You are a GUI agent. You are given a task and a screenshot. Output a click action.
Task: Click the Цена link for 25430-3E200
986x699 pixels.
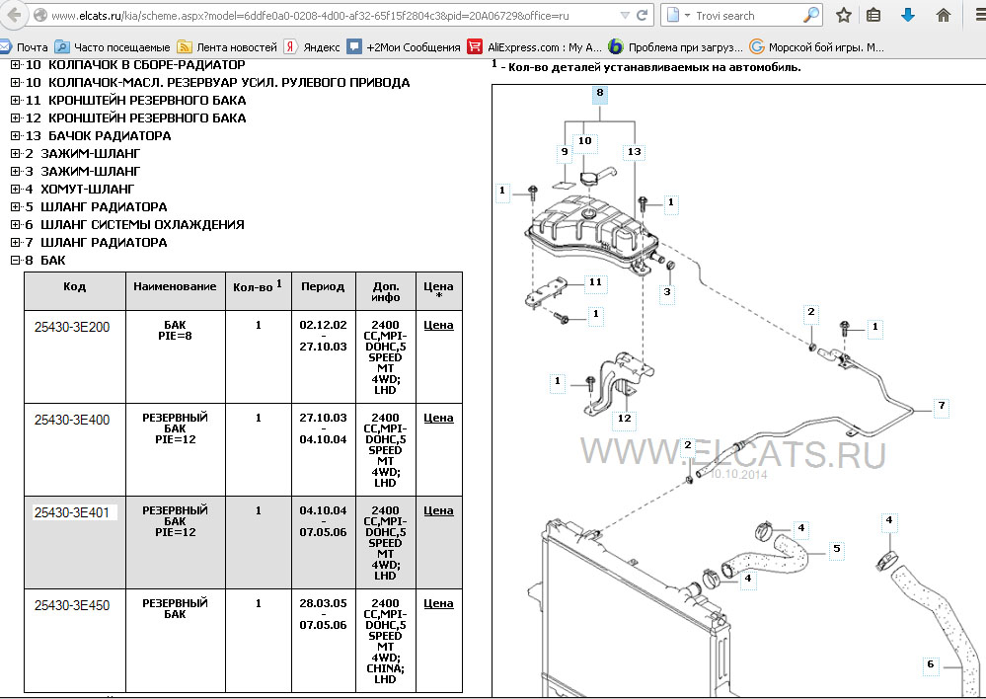click(438, 325)
